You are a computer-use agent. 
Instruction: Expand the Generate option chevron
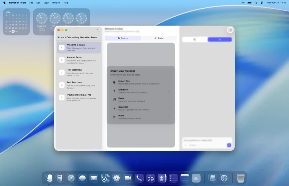pyautogui.click(x=169, y=108)
